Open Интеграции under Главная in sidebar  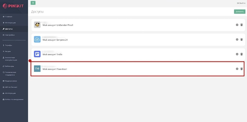10,23
